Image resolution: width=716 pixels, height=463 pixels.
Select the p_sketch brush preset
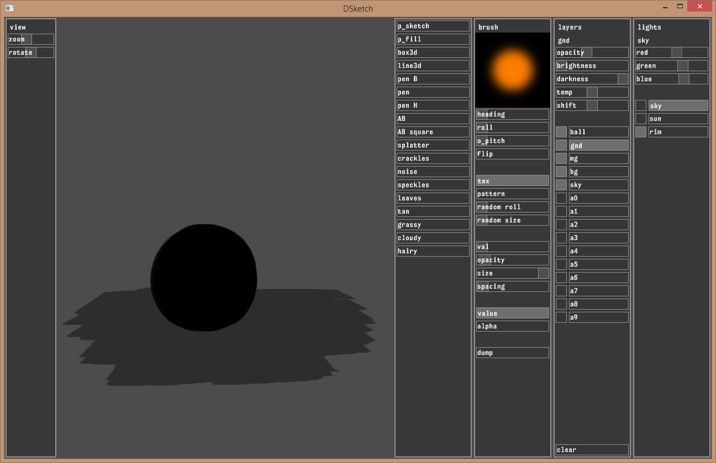[x=433, y=26]
